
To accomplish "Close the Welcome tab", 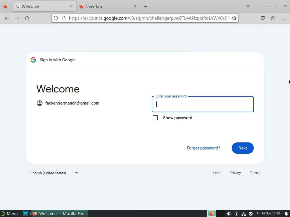I will (71, 6).
